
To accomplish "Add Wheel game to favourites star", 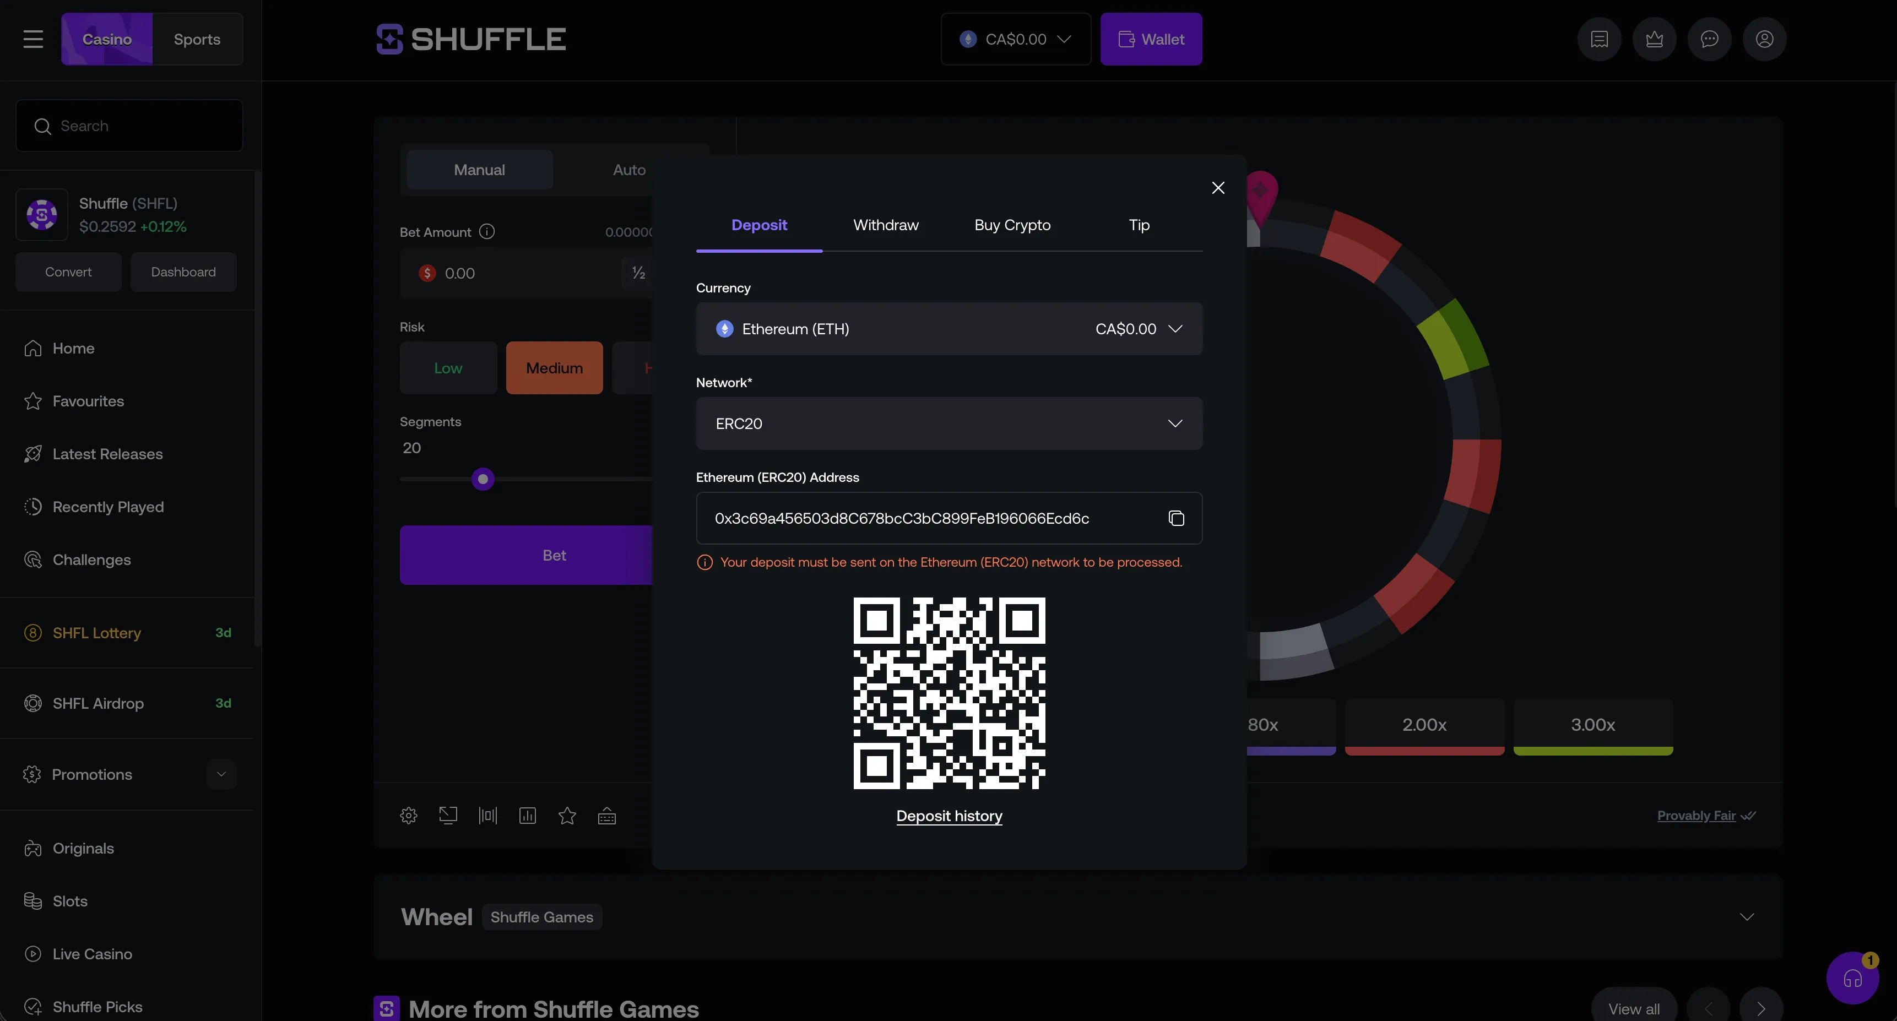I will click(x=567, y=816).
